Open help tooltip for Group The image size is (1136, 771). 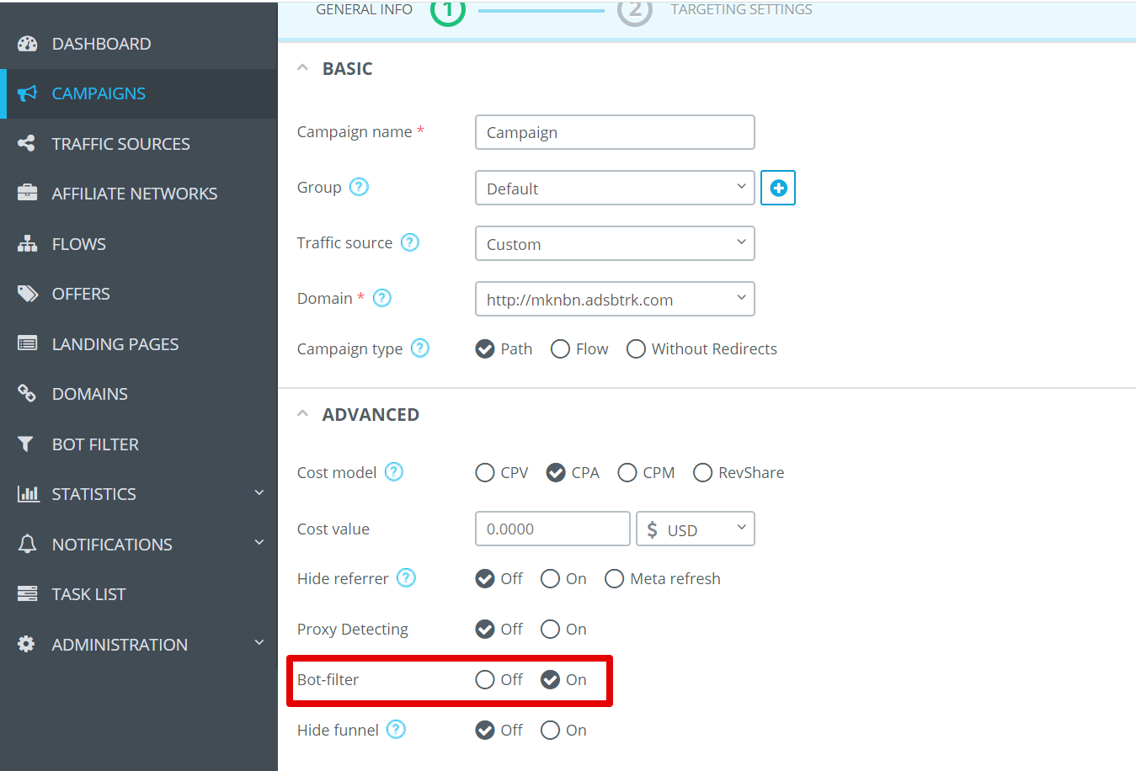tap(359, 187)
